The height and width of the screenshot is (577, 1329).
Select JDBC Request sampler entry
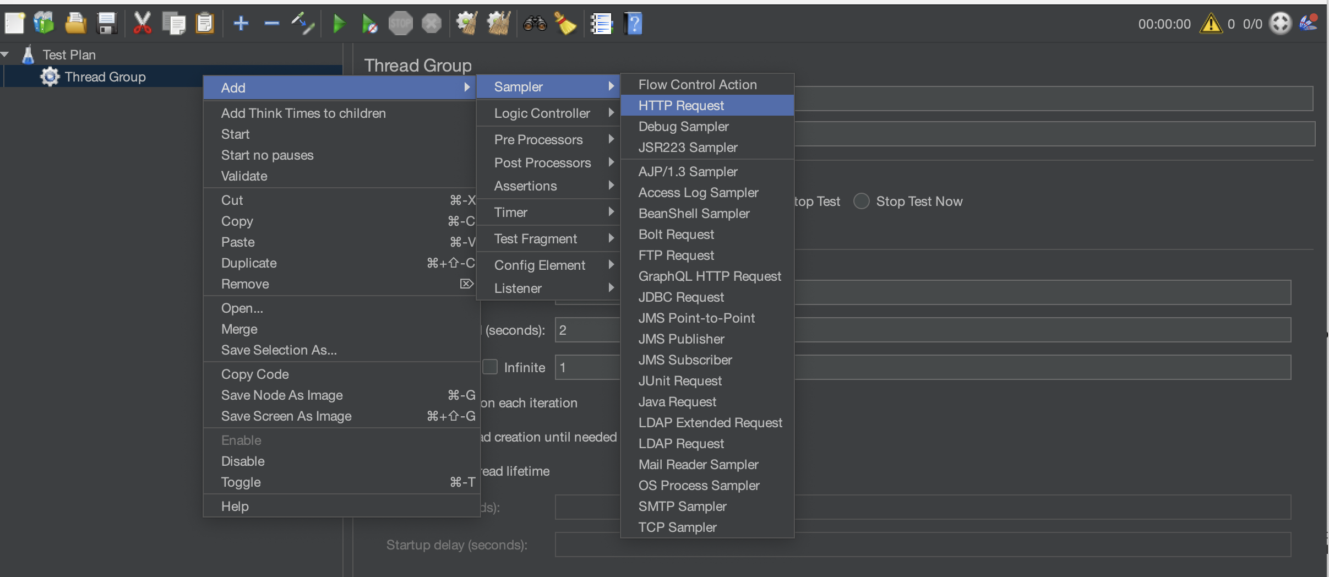pos(681,297)
